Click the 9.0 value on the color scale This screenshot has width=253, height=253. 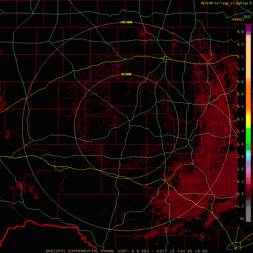[x=240, y=44]
